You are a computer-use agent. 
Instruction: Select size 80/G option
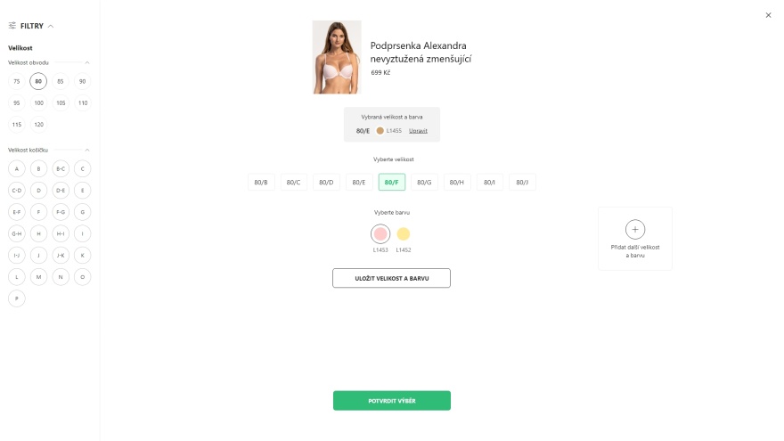tap(424, 182)
